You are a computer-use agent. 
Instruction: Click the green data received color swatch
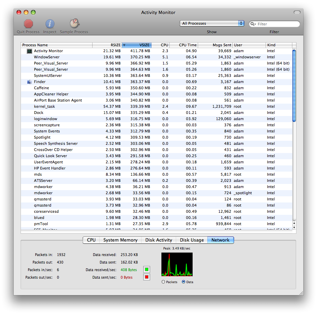pyautogui.click(x=147, y=269)
